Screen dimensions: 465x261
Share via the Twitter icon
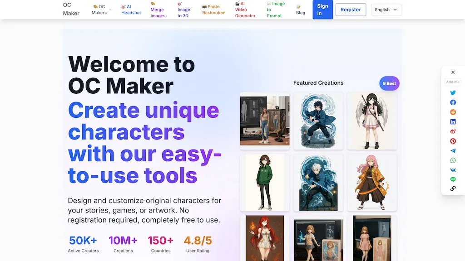click(x=453, y=92)
